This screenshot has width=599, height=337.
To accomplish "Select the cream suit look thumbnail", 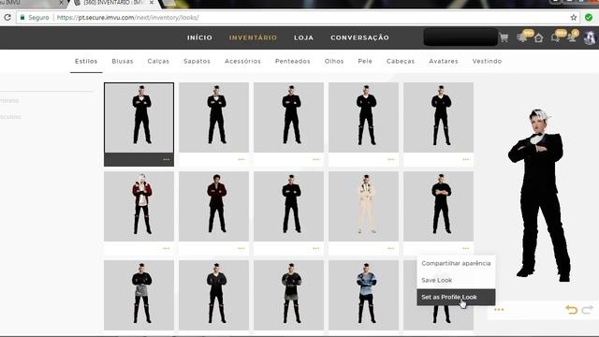I will (x=363, y=206).
